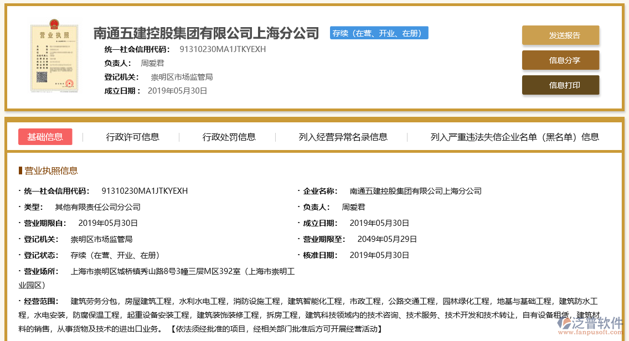Select header credit code 91310230MA1JTKYEXH
The width and height of the screenshot is (629, 341).
click(223, 49)
